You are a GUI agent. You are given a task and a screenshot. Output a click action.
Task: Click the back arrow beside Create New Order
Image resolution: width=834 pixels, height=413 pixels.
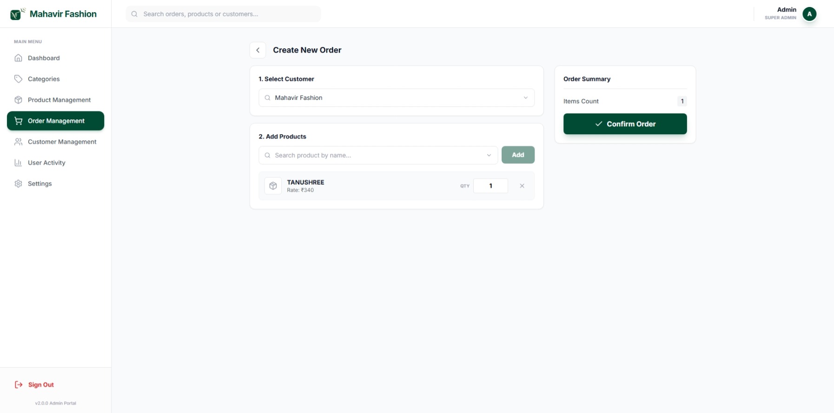(x=258, y=50)
